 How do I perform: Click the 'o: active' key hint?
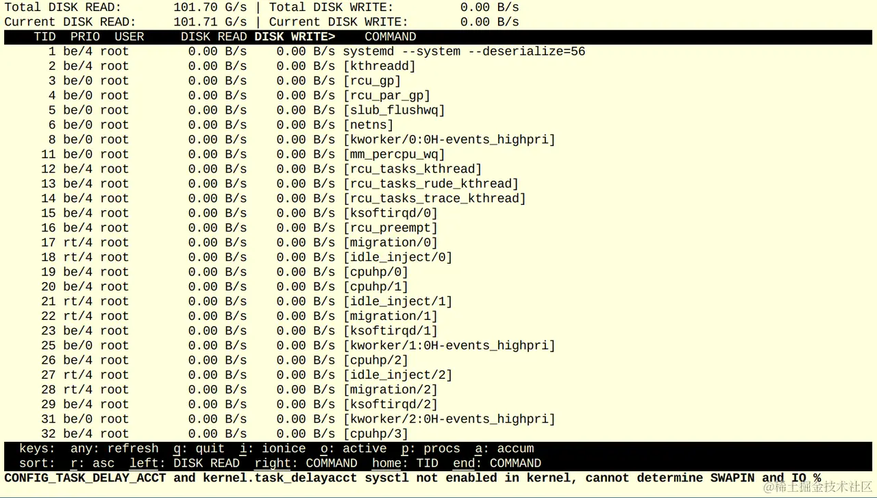coord(354,449)
